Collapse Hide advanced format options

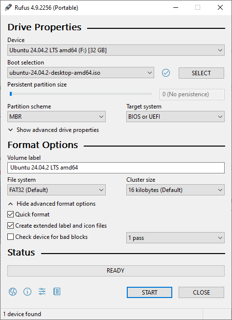point(52,204)
